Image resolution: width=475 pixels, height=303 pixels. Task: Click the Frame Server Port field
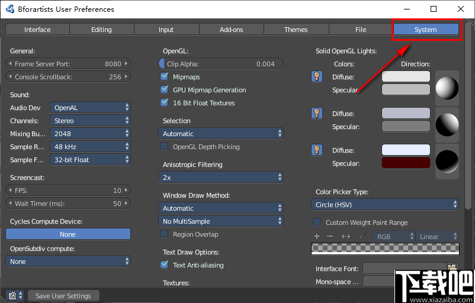tap(68, 63)
